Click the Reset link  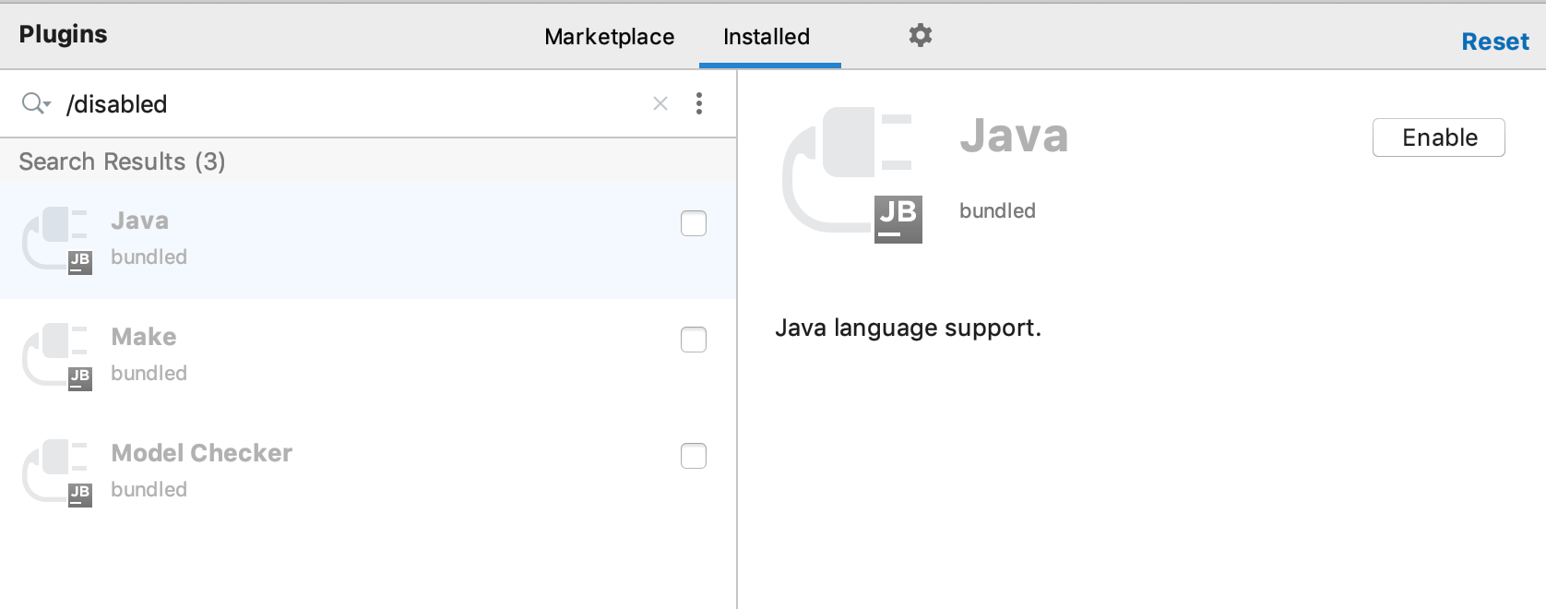coord(1494,42)
